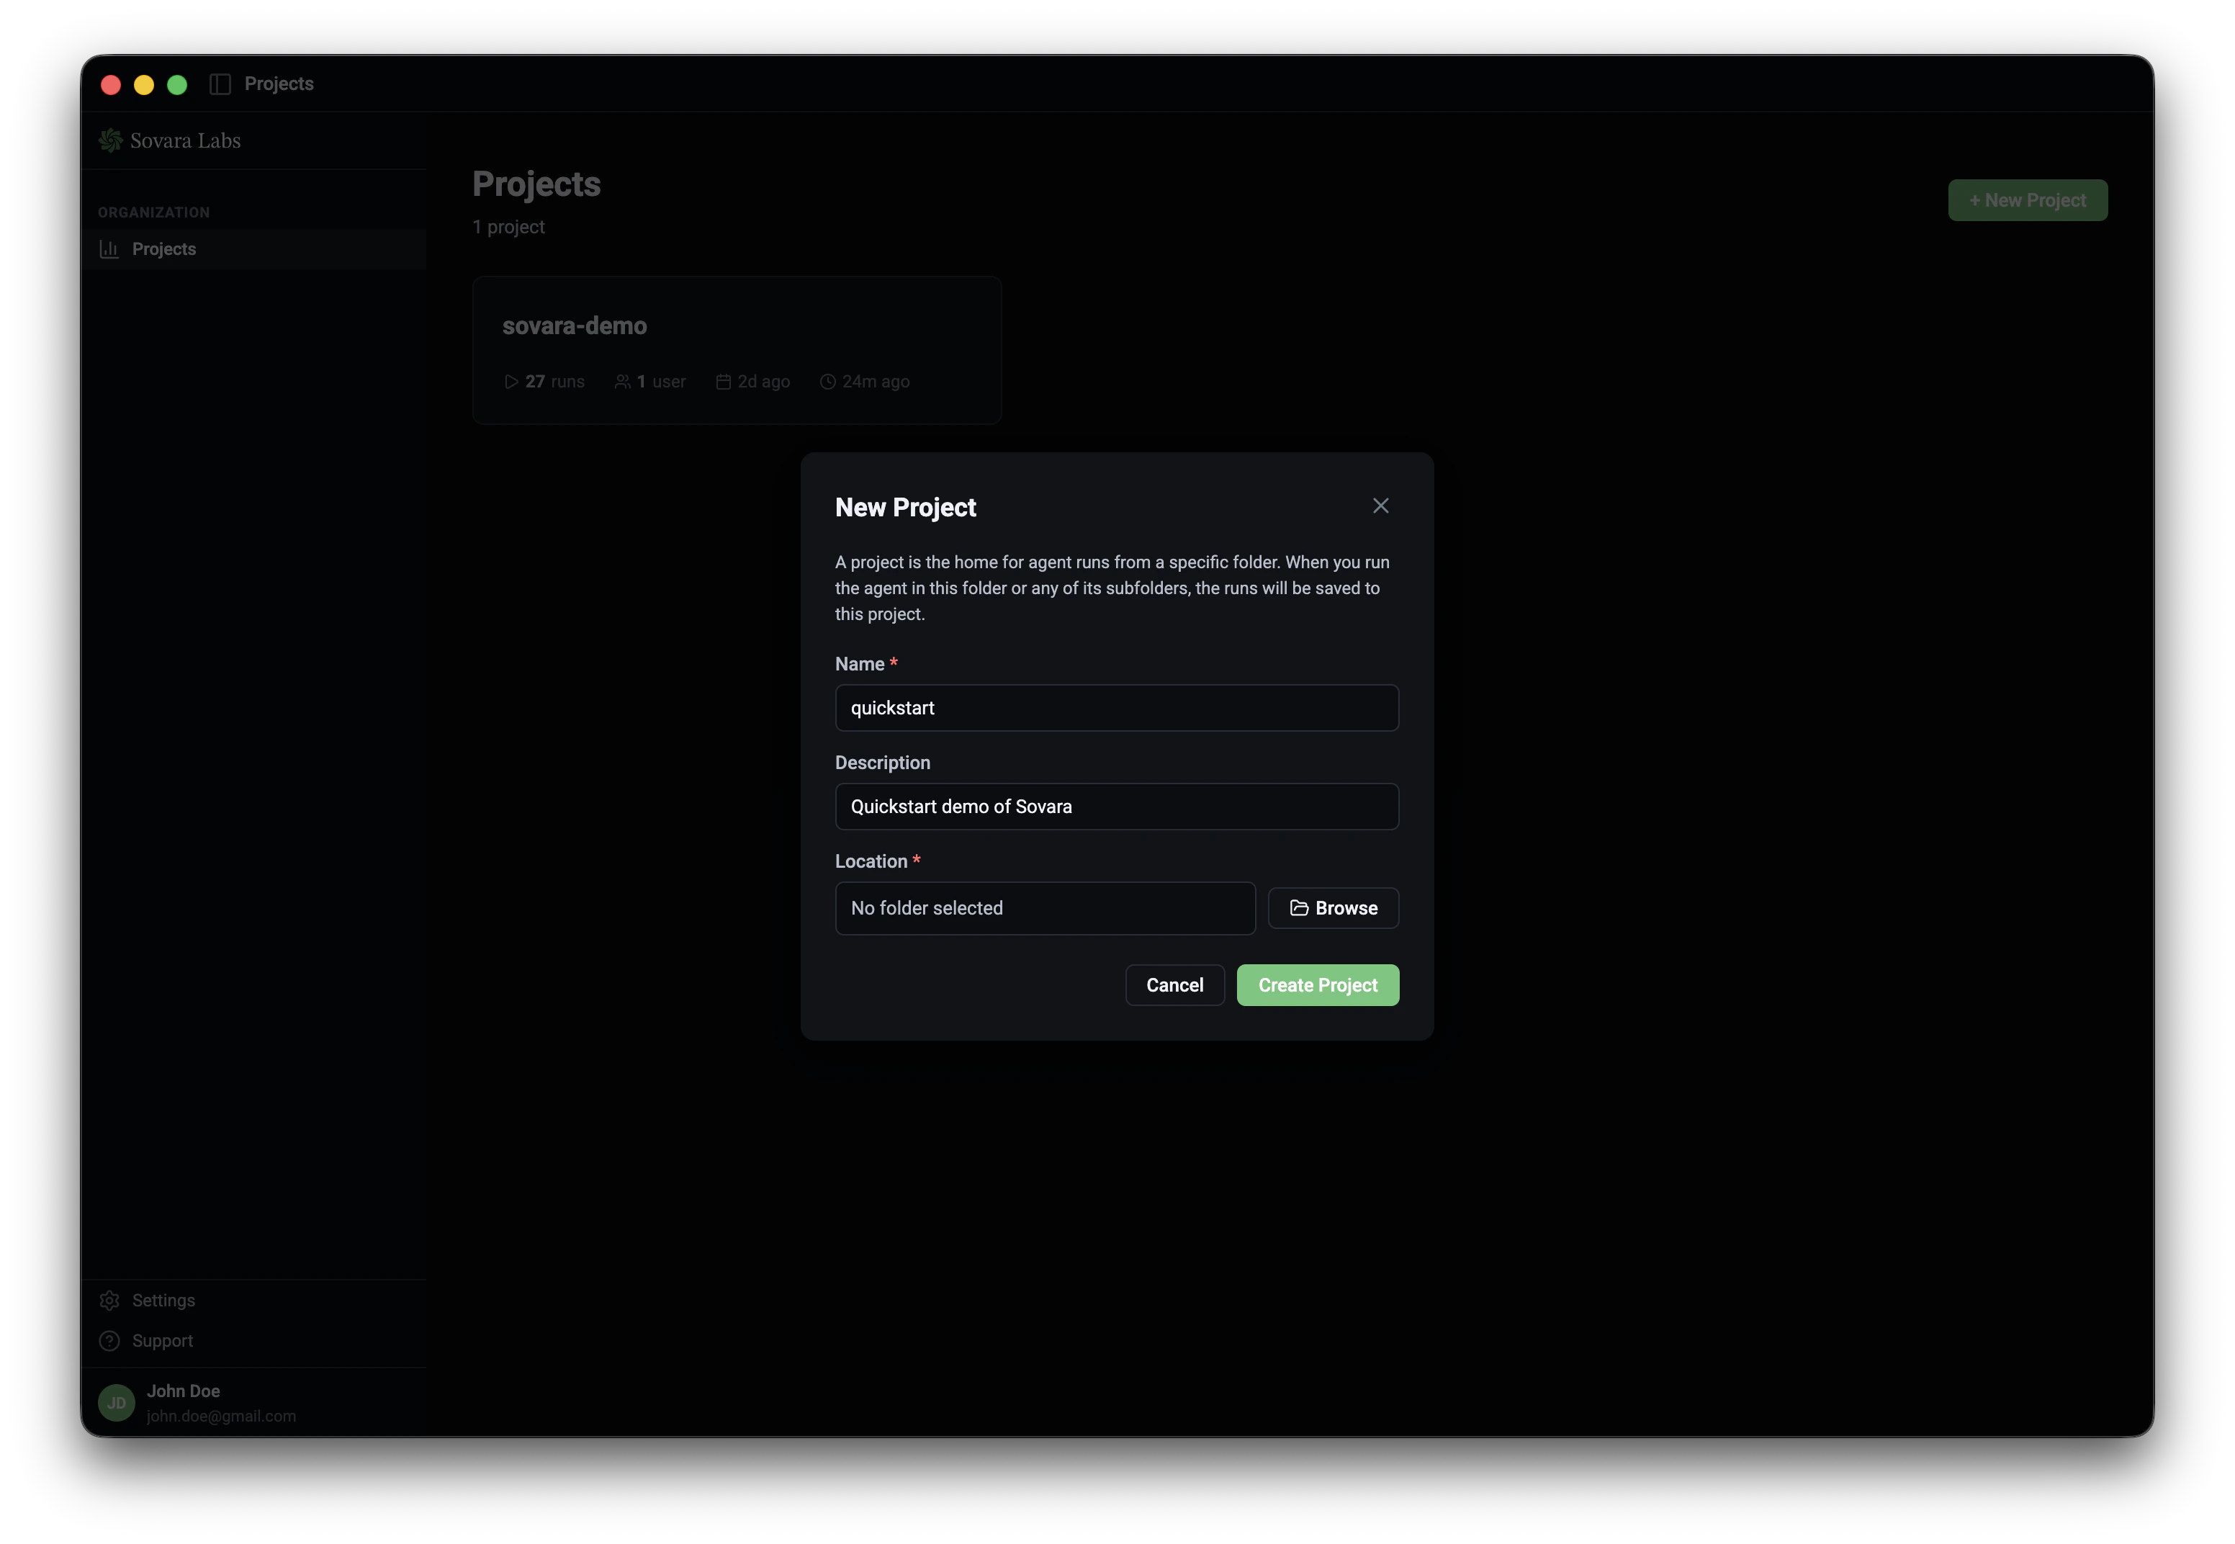Click the green macOS zoom button
Viewport: 2235px width, 1544px height.
click(176, 84)
